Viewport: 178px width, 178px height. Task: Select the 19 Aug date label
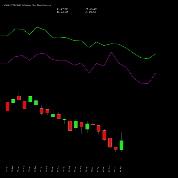click(41, 169)
